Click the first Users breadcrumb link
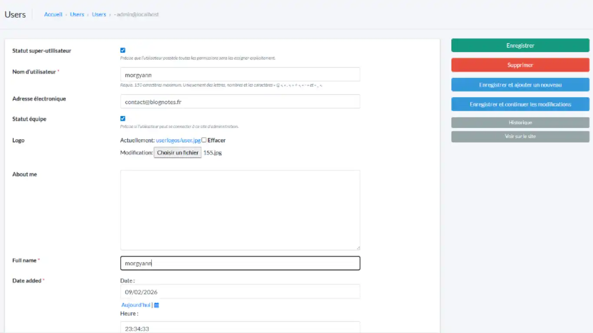This screenshot has height=333, width=593. (77, 14)
